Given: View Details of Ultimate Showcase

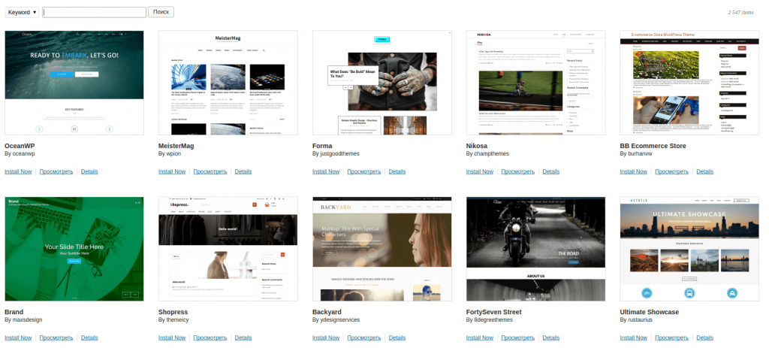Looking at the screenshot, I should click(x=704, y=337).
